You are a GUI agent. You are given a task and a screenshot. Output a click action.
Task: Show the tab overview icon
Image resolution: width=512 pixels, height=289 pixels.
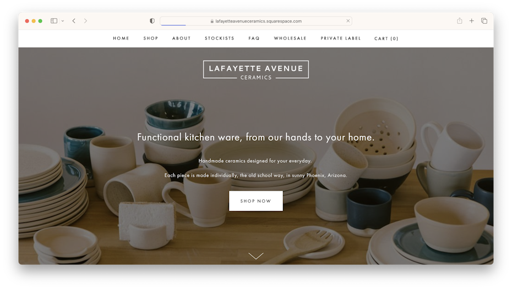[x=484, y=21]
